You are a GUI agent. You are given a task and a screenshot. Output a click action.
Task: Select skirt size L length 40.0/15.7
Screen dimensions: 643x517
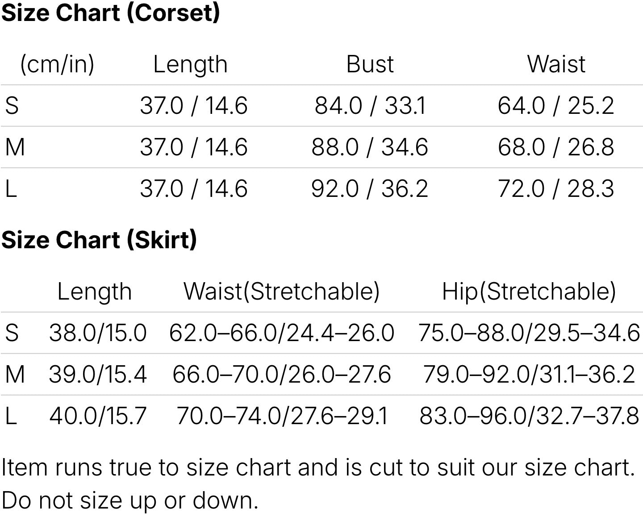pyautogui.click(x=98, y=416)
